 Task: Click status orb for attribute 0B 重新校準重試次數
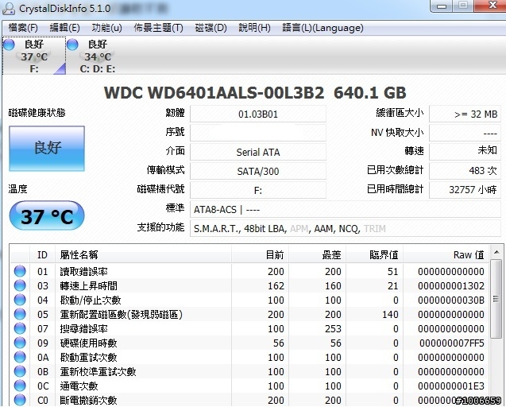(x=20, y=371)
